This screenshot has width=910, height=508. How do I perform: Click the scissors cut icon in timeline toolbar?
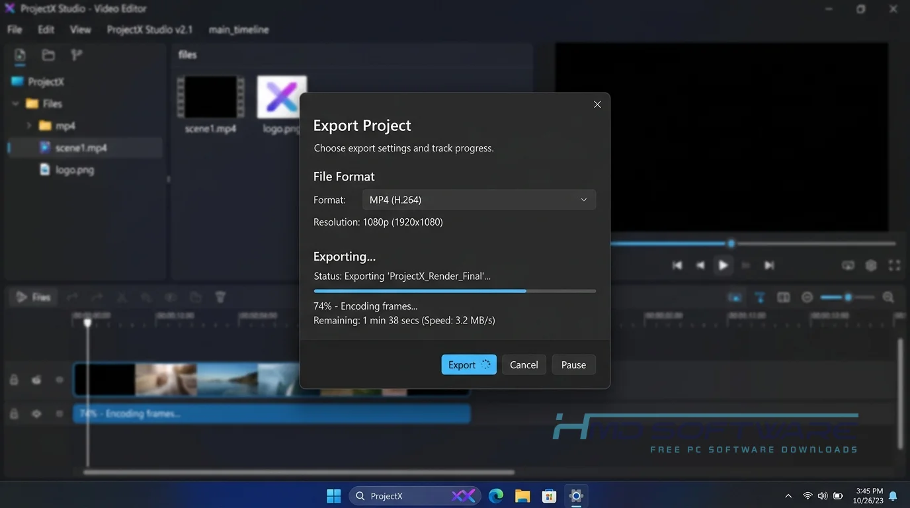(122, 298)
